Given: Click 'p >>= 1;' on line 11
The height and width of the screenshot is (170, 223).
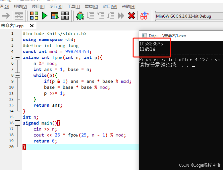Looking at the screenshot, I should click(54, 93).
